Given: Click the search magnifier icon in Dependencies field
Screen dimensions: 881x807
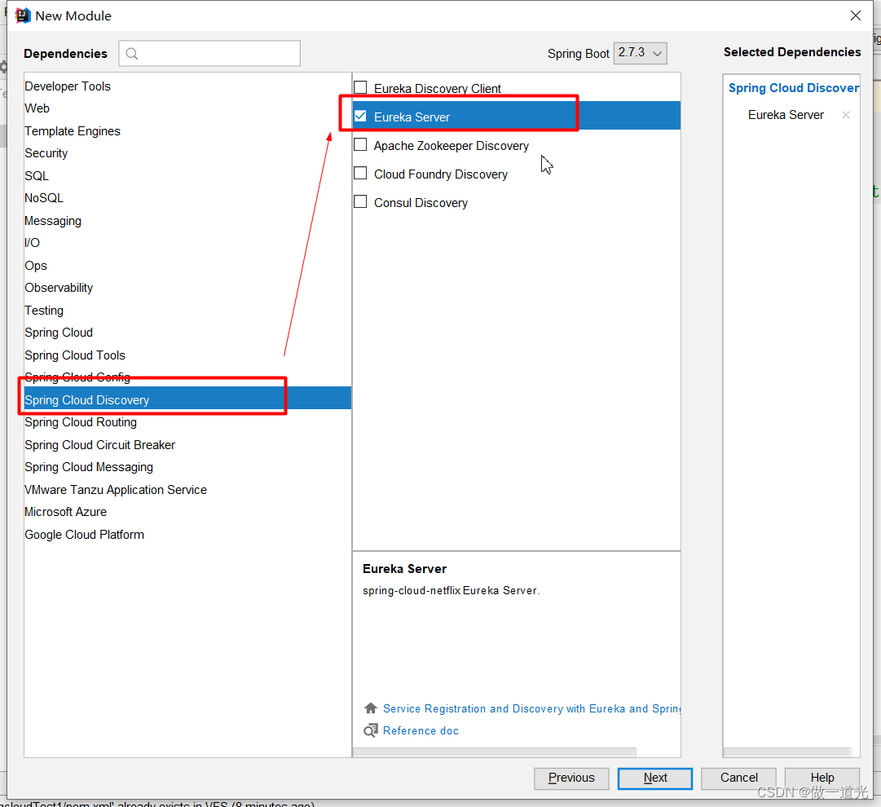Looking at the screenshot, I should click(x=132, y=54).
